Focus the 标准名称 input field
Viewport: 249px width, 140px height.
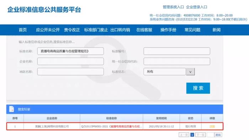70,51
